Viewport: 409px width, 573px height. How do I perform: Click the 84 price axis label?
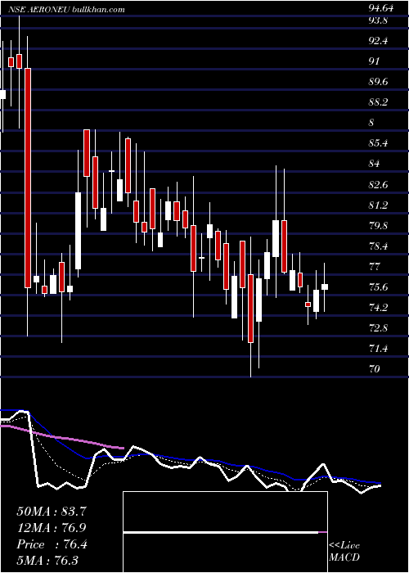point(374,164)
